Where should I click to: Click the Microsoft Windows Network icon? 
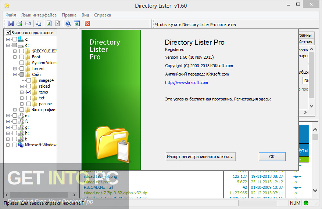pos(21,145)
